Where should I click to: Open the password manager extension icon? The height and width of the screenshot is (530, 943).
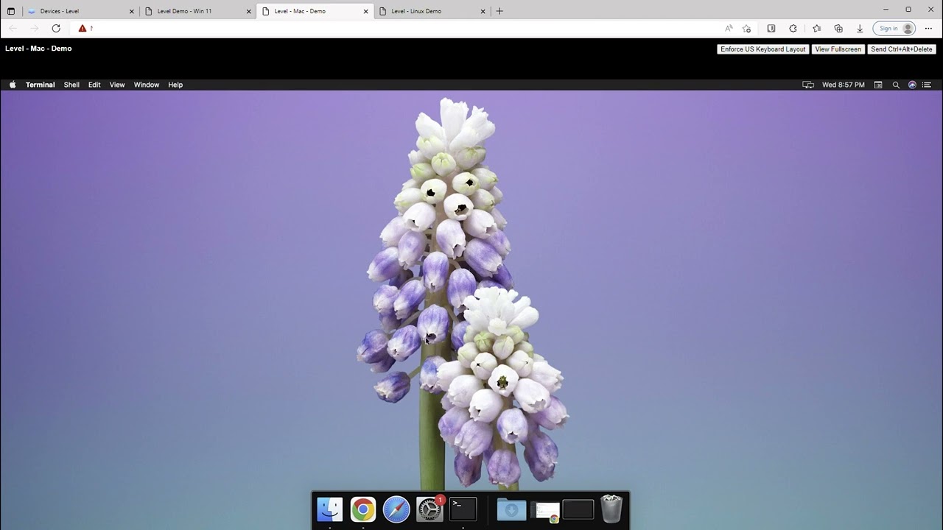pos(771,28)
